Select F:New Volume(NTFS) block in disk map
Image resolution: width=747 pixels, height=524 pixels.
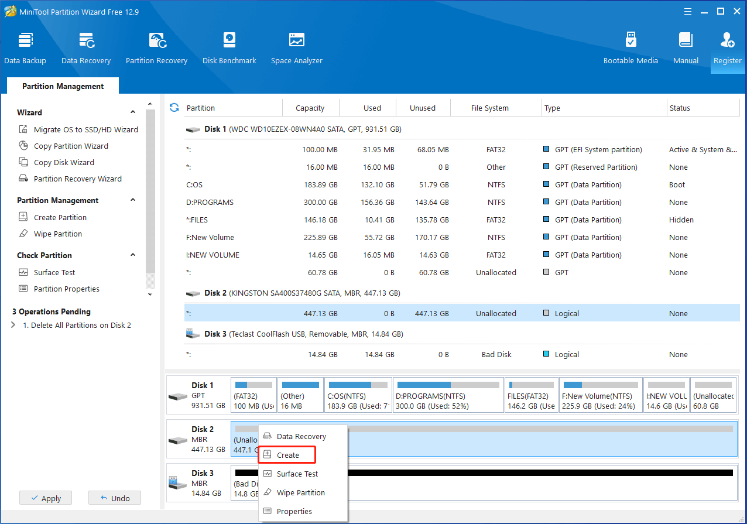tap(600, 395)
